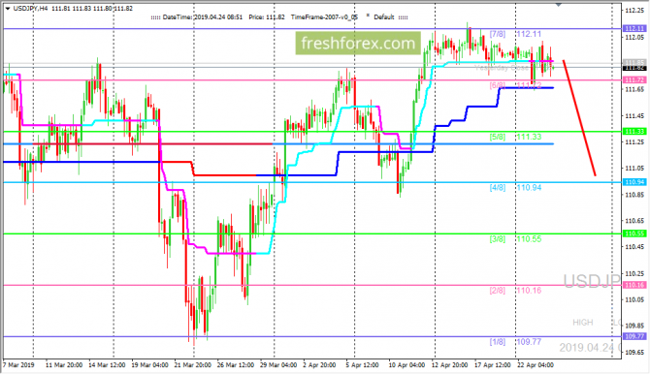The image size is (650, 374).
Task: Click the blue 110.94 price axis tag
Action: [634, 182]
